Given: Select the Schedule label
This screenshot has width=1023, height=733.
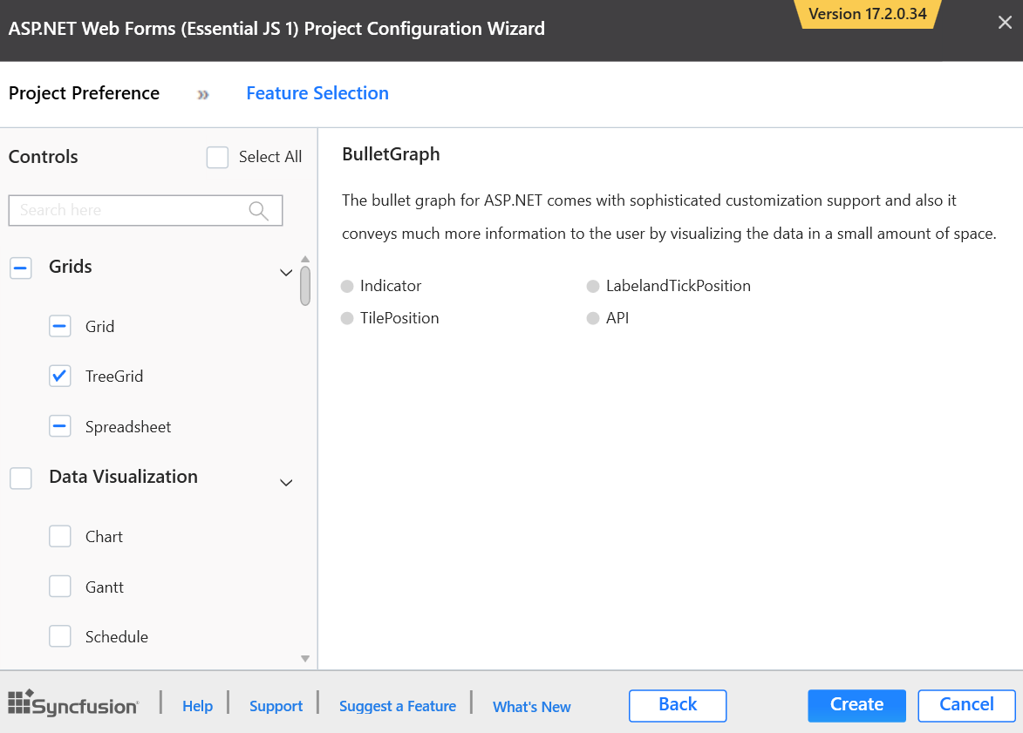Looking at the screenshot, I should pyautogui.click(x=117, y=636).
